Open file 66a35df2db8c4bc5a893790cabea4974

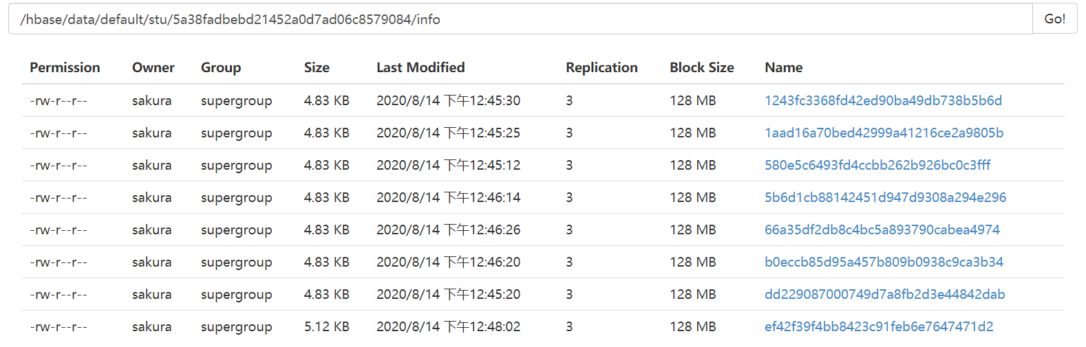tap(882, 230)
